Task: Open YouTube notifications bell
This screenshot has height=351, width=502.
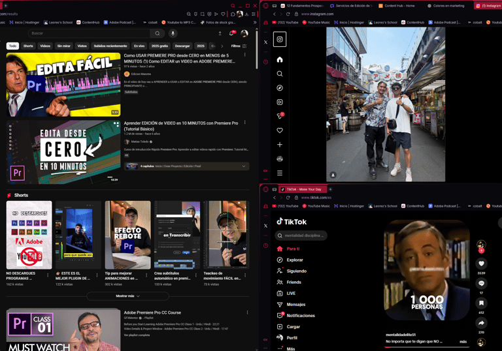Action: (231, 33)
